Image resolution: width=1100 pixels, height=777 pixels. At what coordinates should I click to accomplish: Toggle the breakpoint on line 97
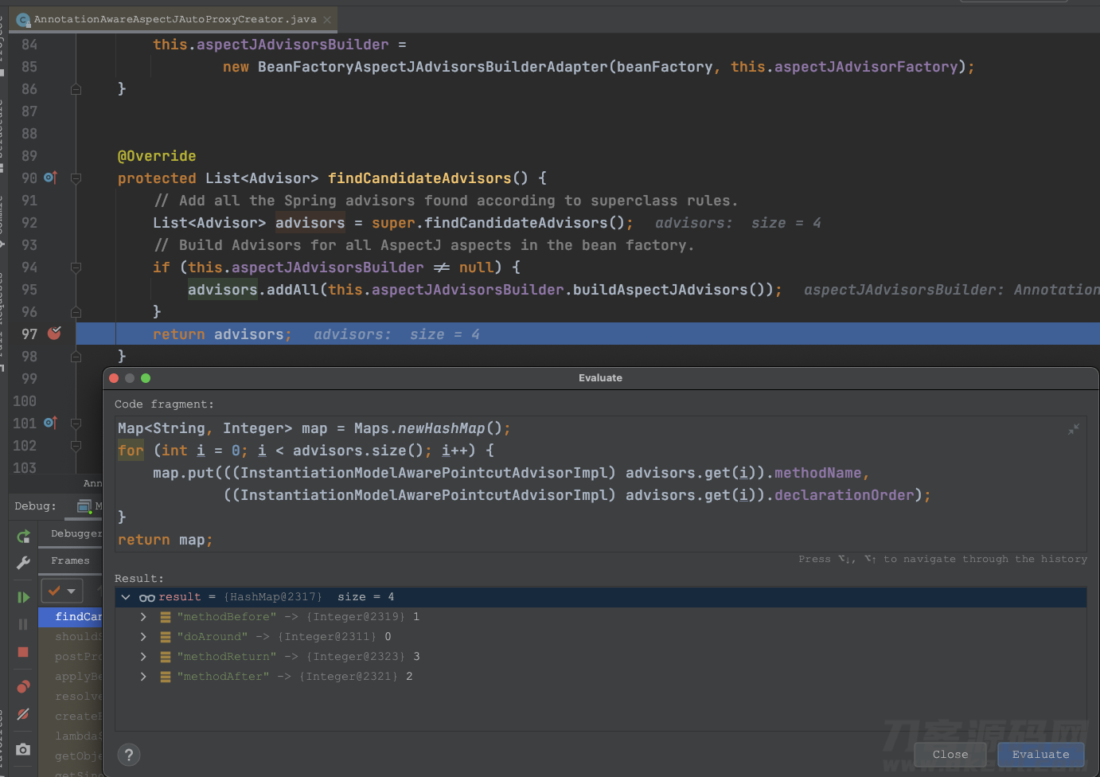54,334
